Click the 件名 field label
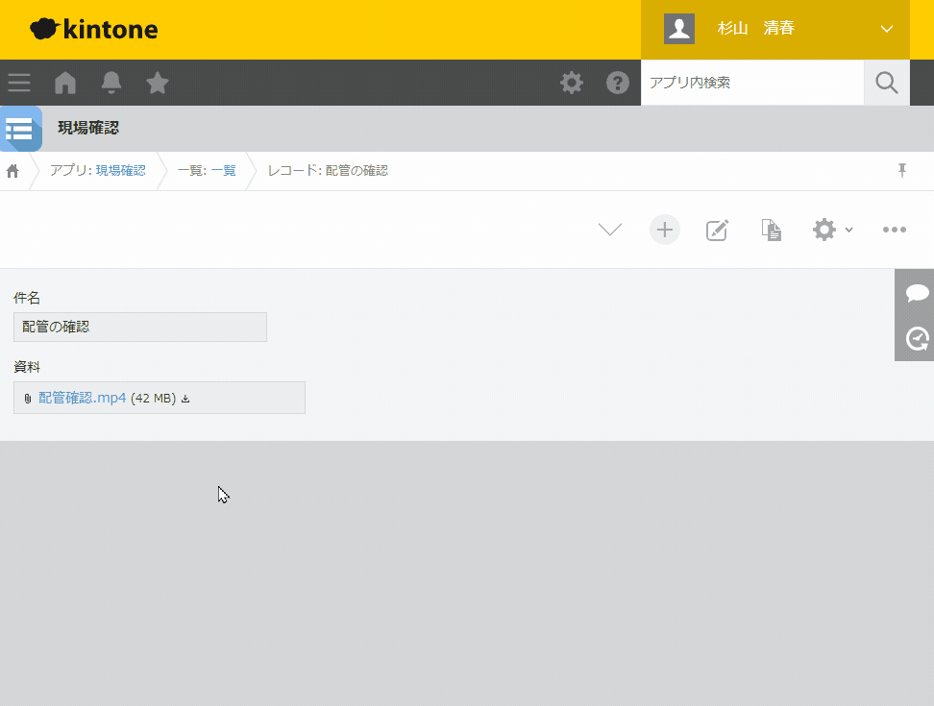This screenshot has width=934, height=706. coord(27,298)
